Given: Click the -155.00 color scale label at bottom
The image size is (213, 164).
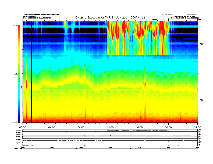Looking at the screenshot, I should point(15,122).
